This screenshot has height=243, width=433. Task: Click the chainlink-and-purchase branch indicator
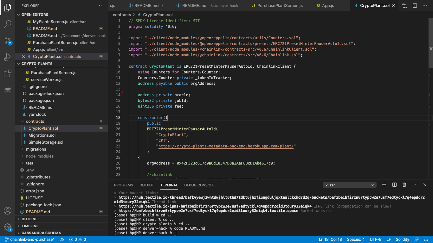pyautogui.click(x=30, y=240)
